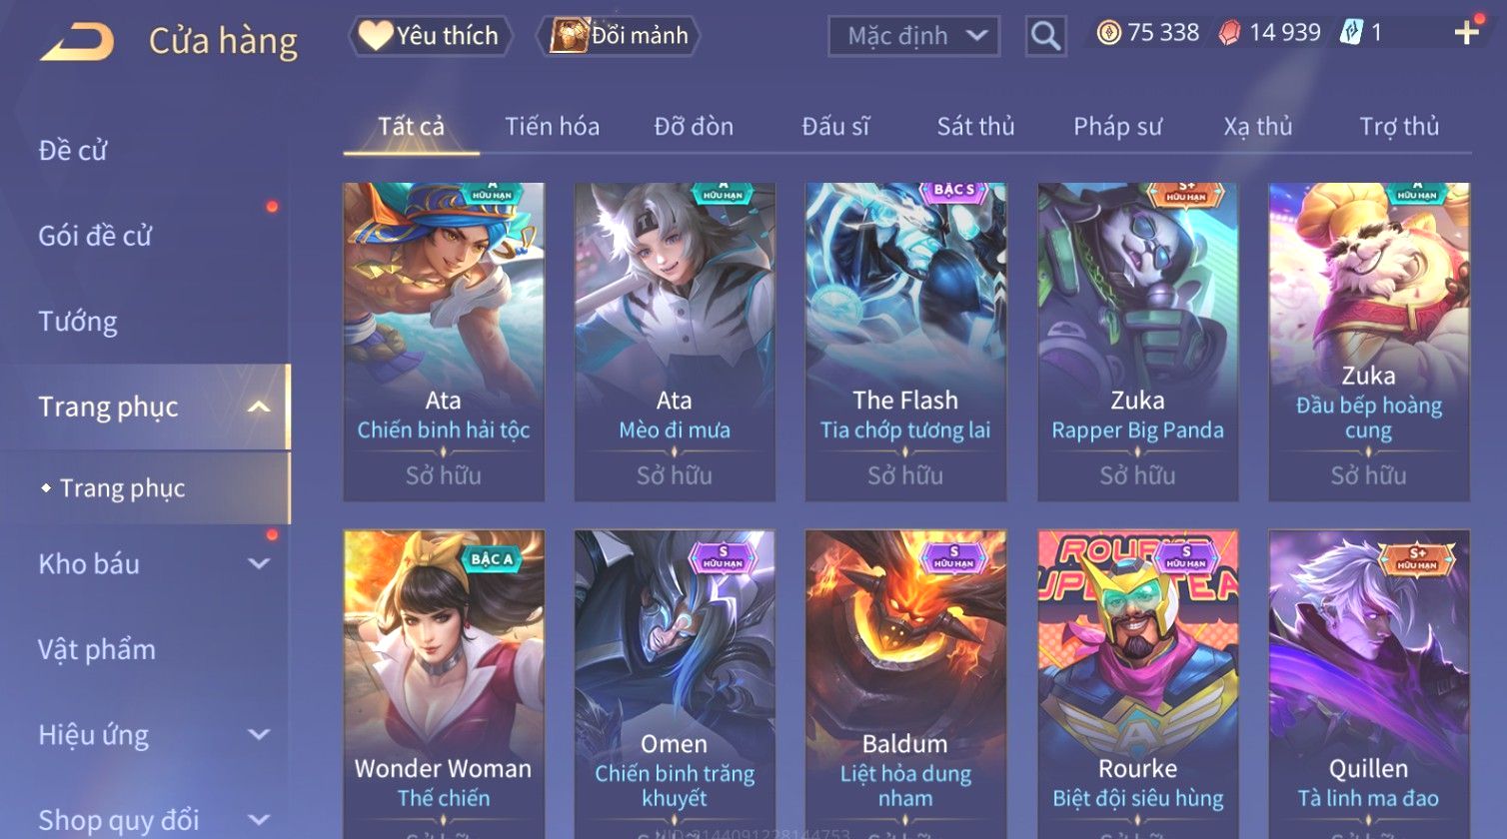Click the heart icon in Yêu thích
Image resolution: width=1507 pixels, height=839 pixels.
tap(376, 36)
